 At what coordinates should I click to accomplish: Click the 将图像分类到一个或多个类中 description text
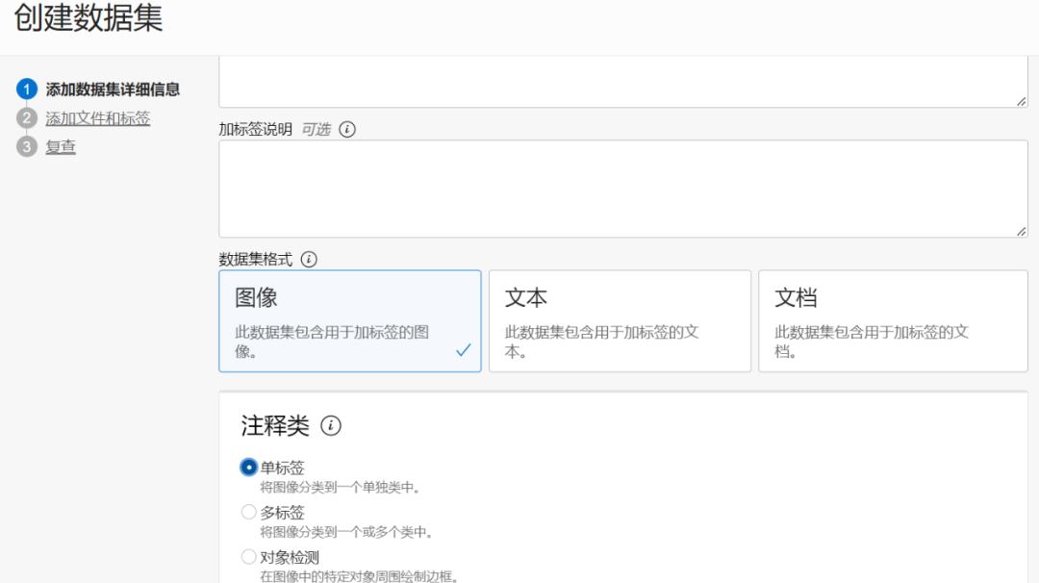(x=346, y=532)
